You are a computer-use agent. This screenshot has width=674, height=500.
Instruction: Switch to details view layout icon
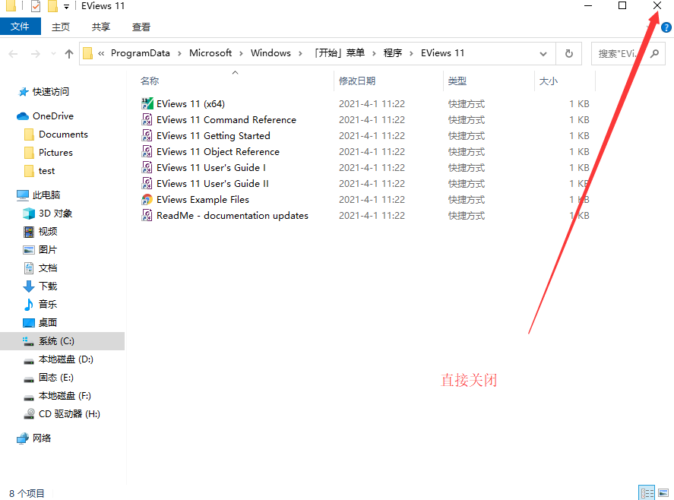tap(647, 492)
